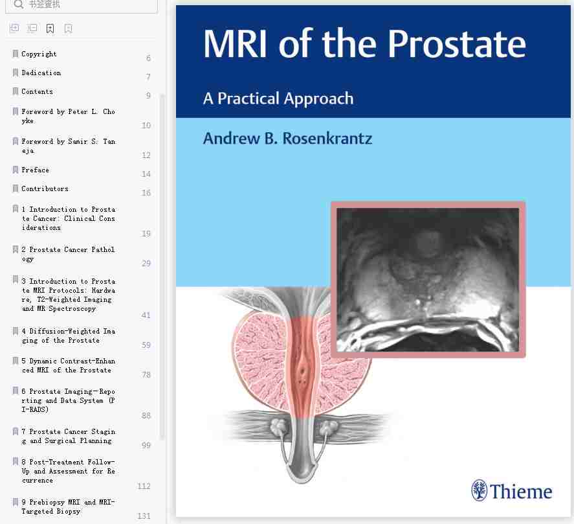Click bookmark icon beside chapter 1

pyautogui.click(x=16, y=209)
